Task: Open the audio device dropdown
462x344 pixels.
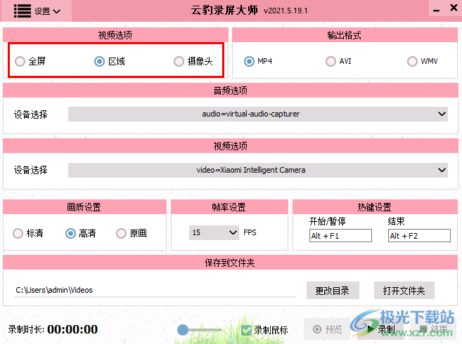Action: [x=258, y=114]
